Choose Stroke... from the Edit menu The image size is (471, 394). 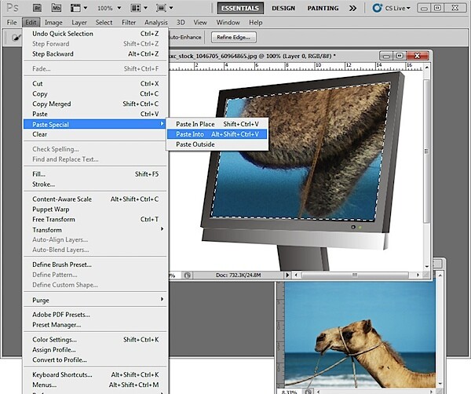(95, 184)
